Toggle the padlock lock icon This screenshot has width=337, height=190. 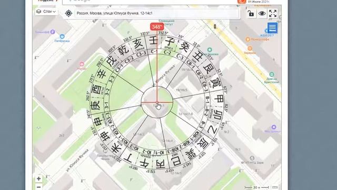251,13
